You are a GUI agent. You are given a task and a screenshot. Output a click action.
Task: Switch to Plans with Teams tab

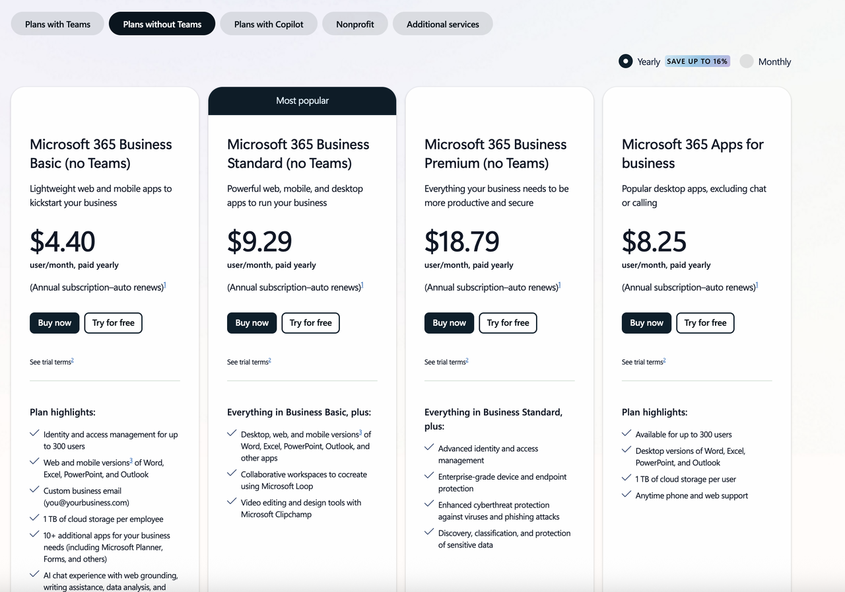pyautogui.click(x=57, y=24)
